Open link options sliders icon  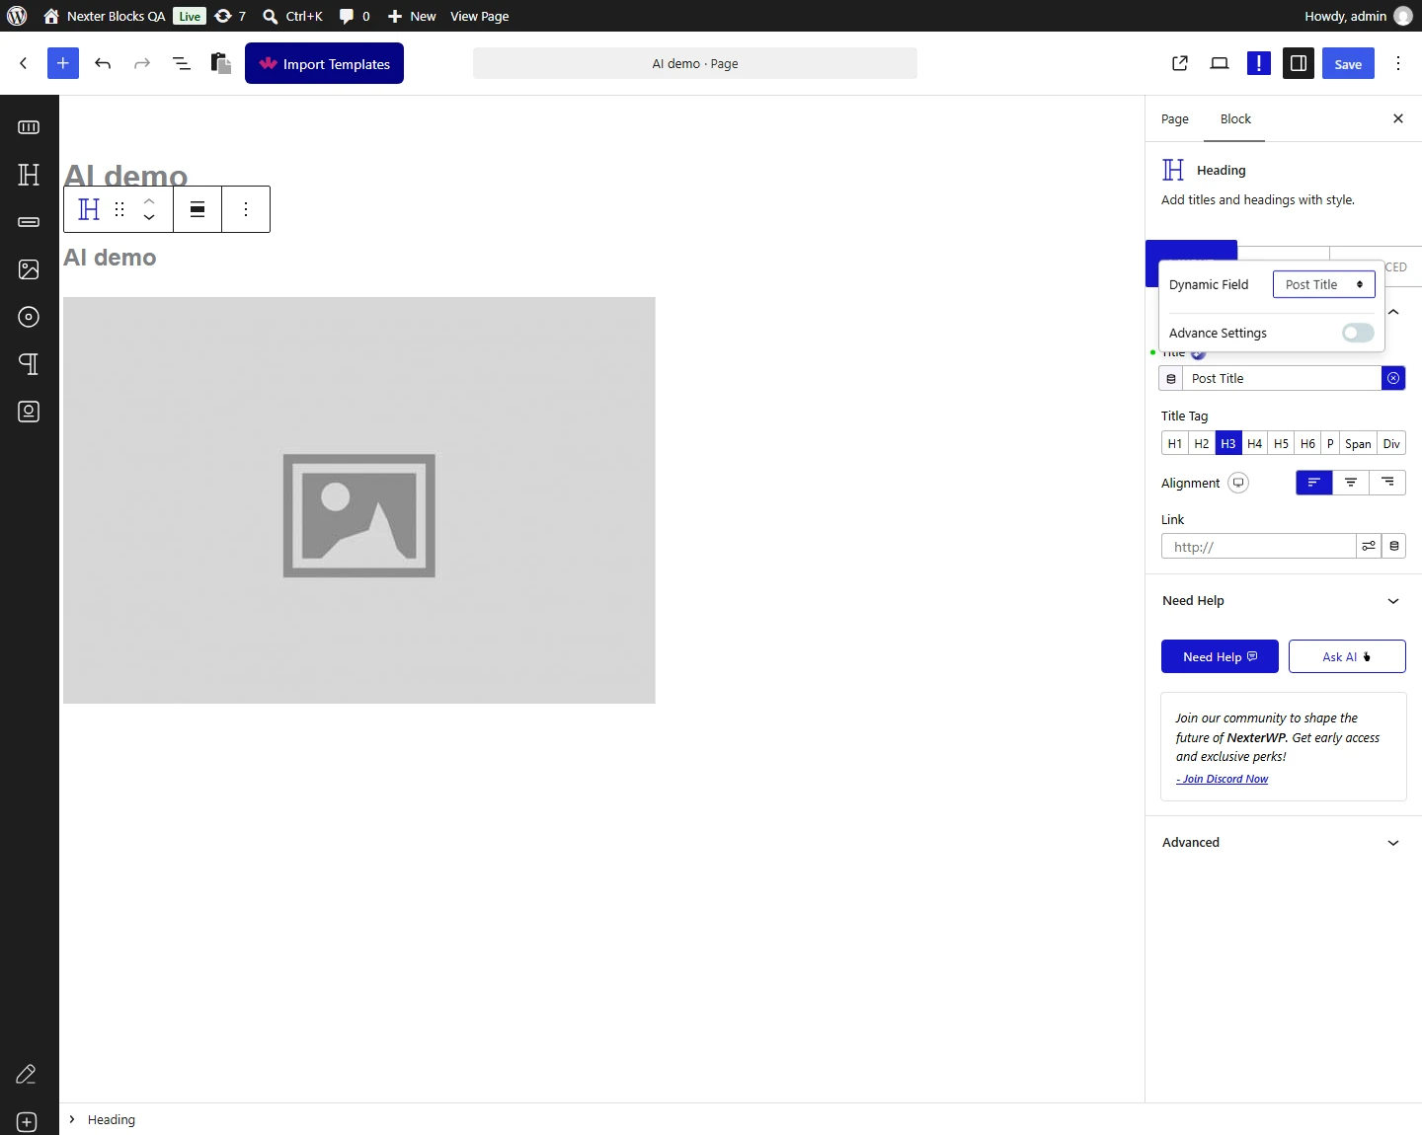[1369, 546]
